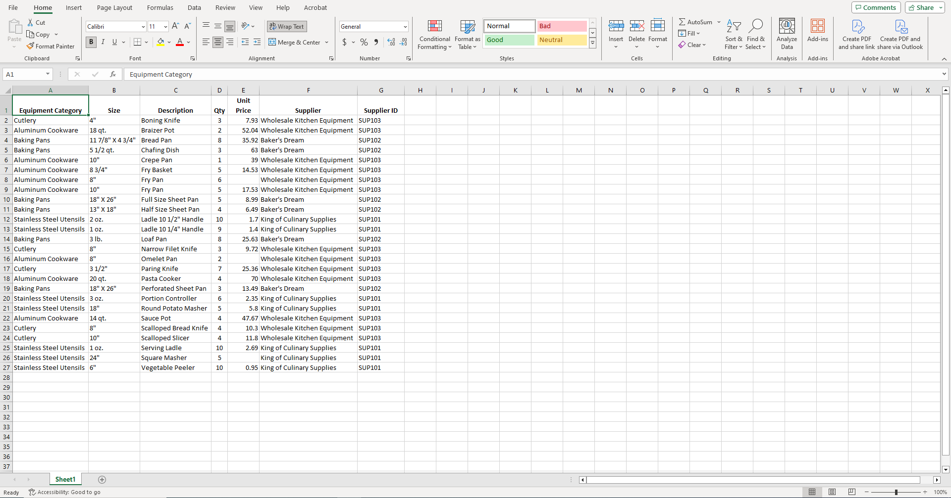Open the Page Layout tab
Screen dimensions: 951x498
(114, 7)
